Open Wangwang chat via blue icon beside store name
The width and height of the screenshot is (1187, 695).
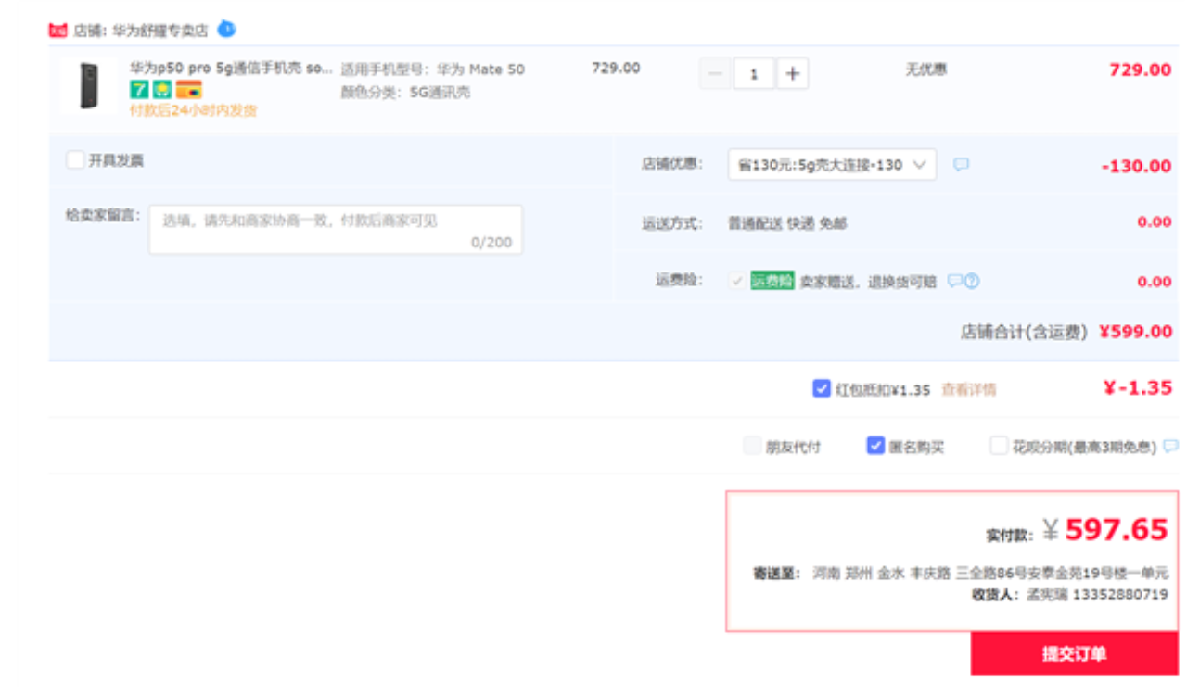226,29
